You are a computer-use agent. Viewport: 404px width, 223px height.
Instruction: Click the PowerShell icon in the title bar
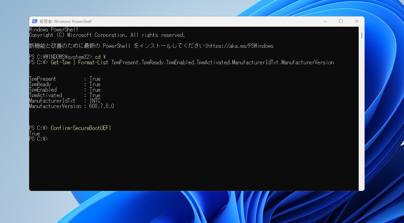pyautogui.click(x=35, y=21)
